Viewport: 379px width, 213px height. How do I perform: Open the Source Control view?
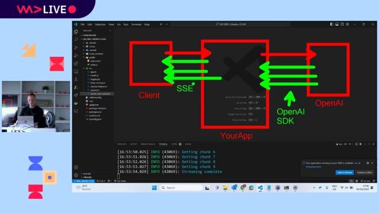76,47
